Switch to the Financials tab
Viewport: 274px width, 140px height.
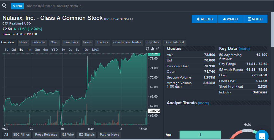tap(71, 42)
